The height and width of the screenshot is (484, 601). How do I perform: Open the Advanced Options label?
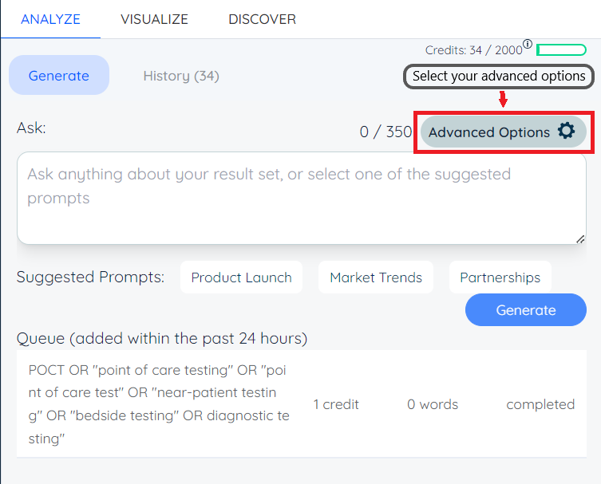click(x=489, y=132)
